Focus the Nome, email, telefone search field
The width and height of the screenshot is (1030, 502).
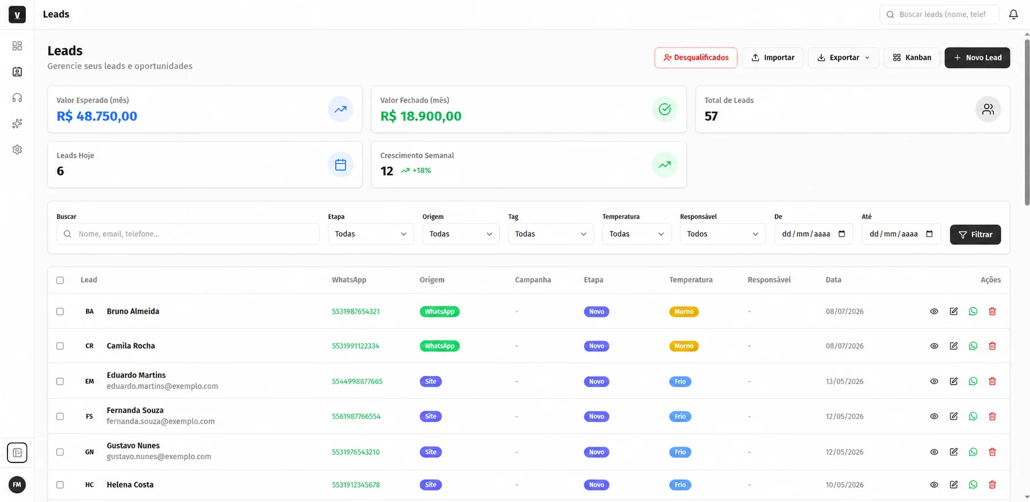point(188,234)
